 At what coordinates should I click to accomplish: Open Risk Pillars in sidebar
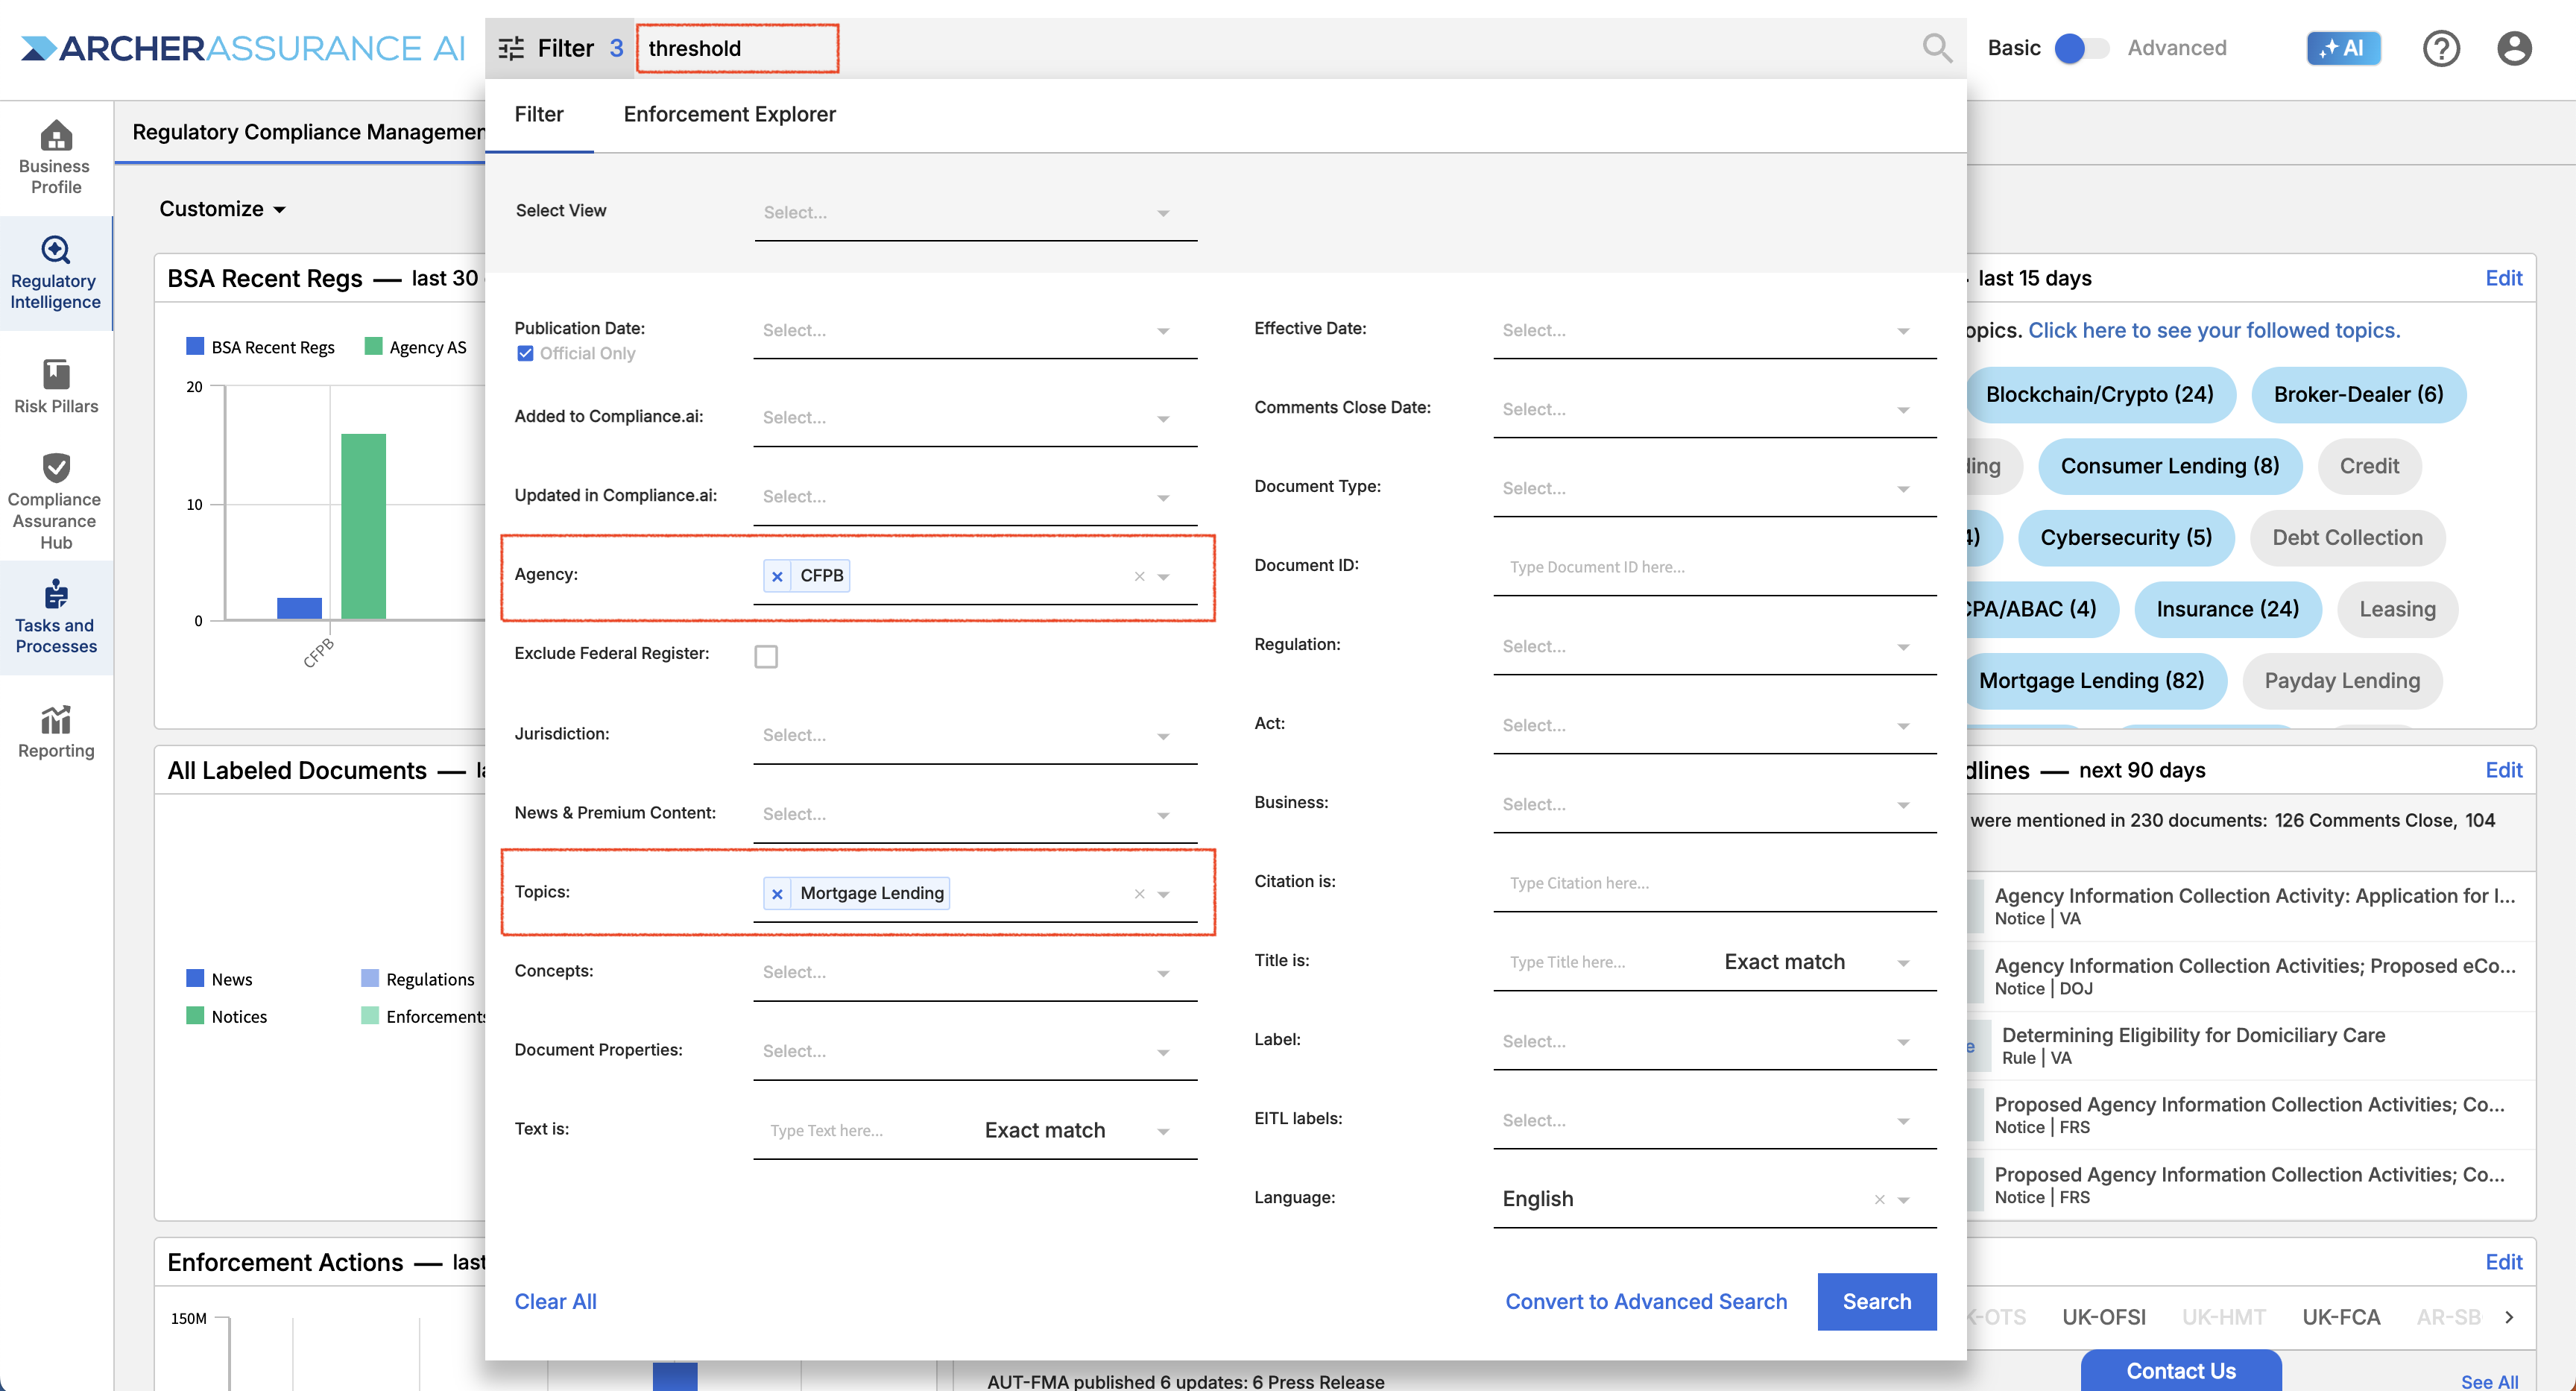click(x=56, y=387)
